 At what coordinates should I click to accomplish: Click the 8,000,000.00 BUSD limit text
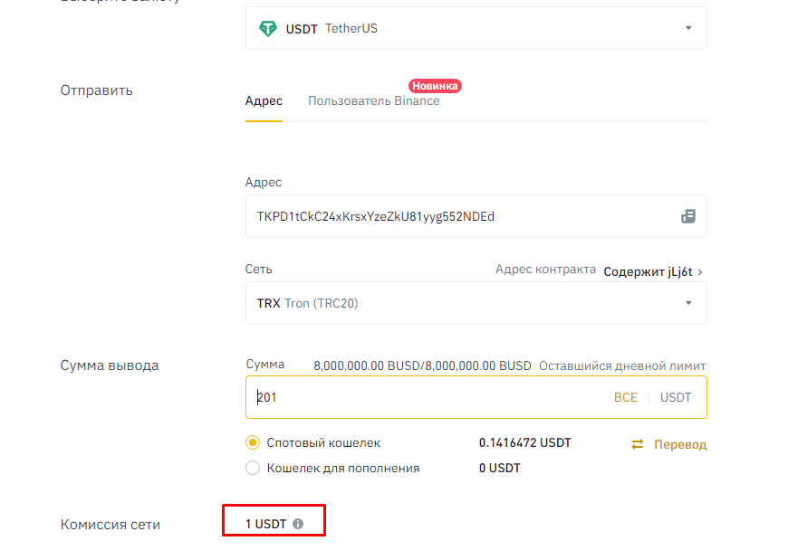coord(422,365)
